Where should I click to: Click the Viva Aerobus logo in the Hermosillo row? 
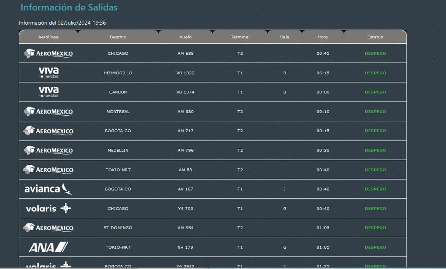coord(48,72)
